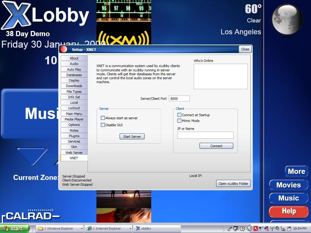Switch to the Local tab
The image size is (311, 233).
click(x=74, y=103)
